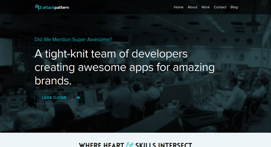Click empty area of the dark header bar
271x147 pixels.
pos(121,7)
